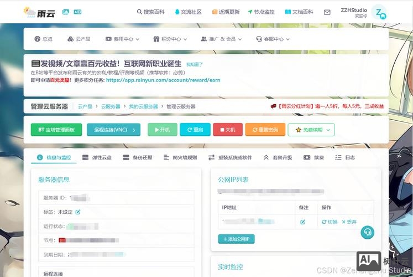Click the 添加公网IP button
Viewport: 413px width, 277px height.
pyautogui.click(x=236, y=239)
